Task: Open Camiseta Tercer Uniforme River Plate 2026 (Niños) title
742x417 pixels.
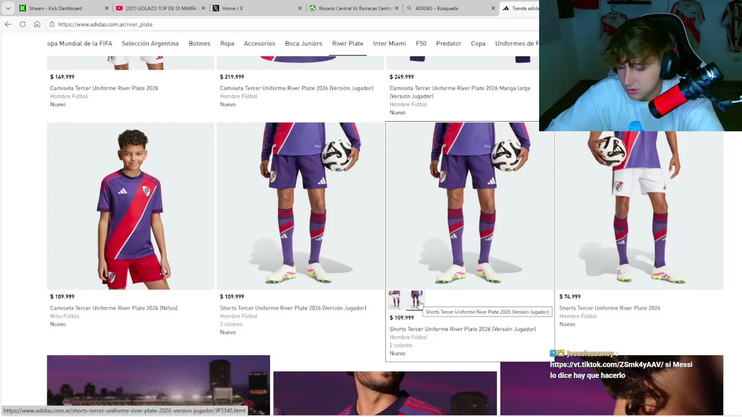Action: tap(114, 308)
